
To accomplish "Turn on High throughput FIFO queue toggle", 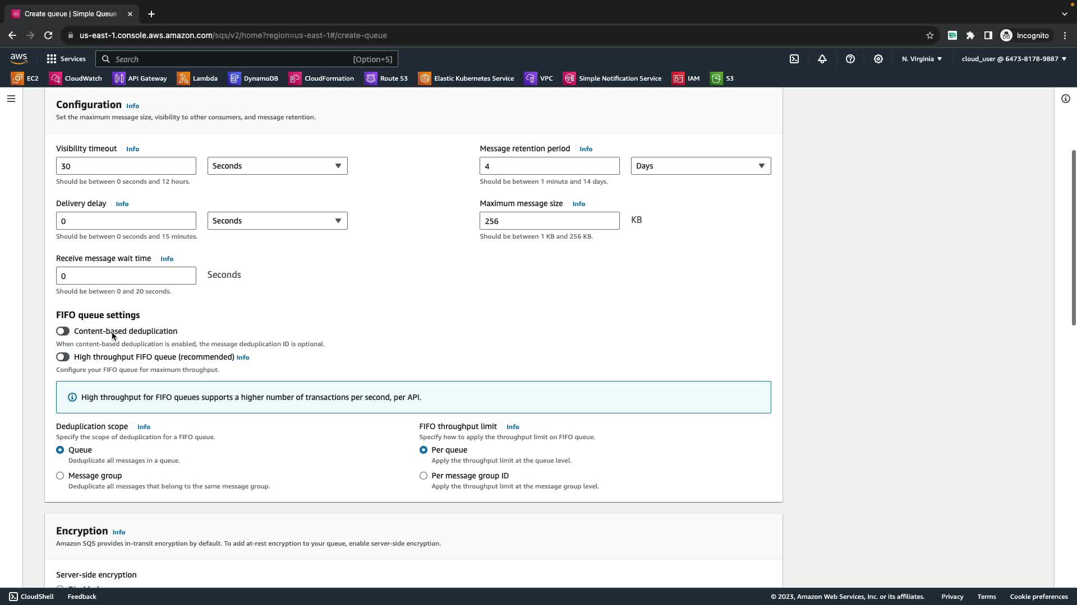I will tap(63, 357).
